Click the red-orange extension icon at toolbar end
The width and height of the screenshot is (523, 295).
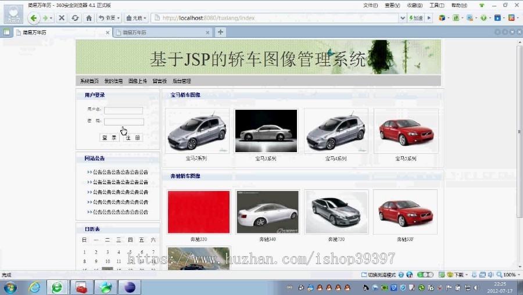(x=511, y=18)
